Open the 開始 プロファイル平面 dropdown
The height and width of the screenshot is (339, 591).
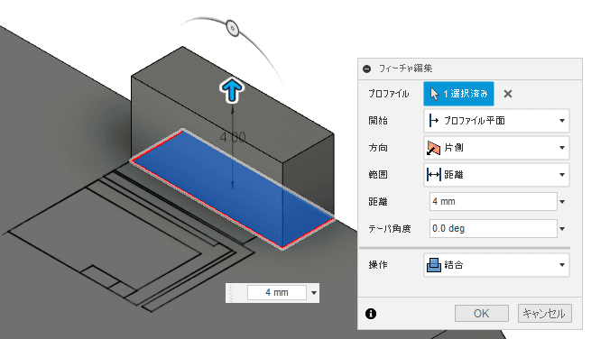496,121
